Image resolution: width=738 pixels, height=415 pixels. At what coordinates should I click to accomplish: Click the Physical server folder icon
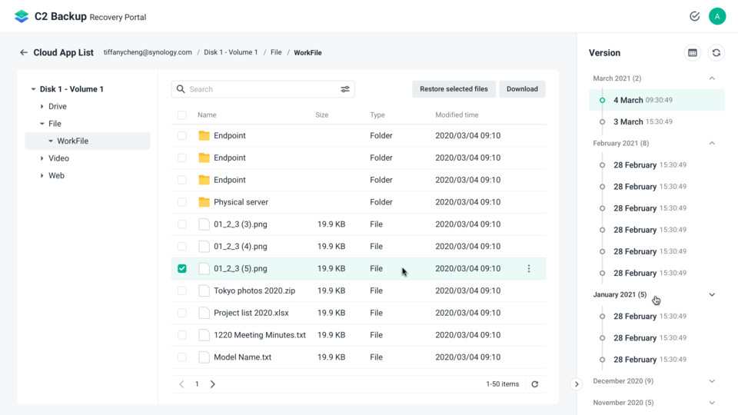[x=204, y=202]
